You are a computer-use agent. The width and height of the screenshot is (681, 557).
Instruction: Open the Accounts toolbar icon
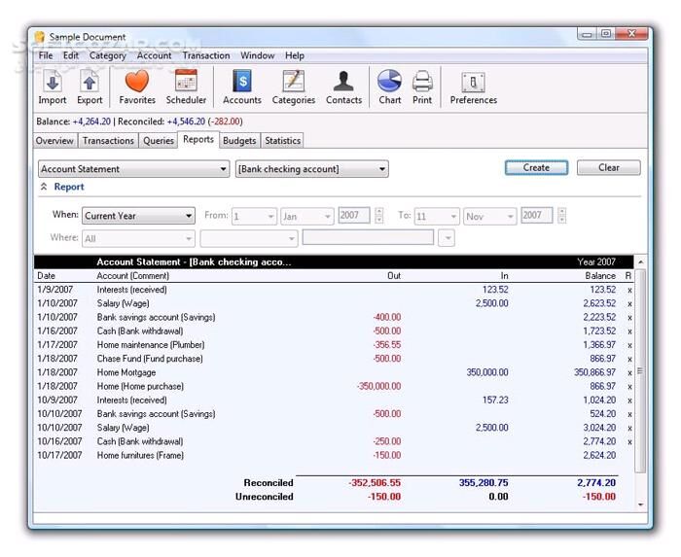point(241,87)
